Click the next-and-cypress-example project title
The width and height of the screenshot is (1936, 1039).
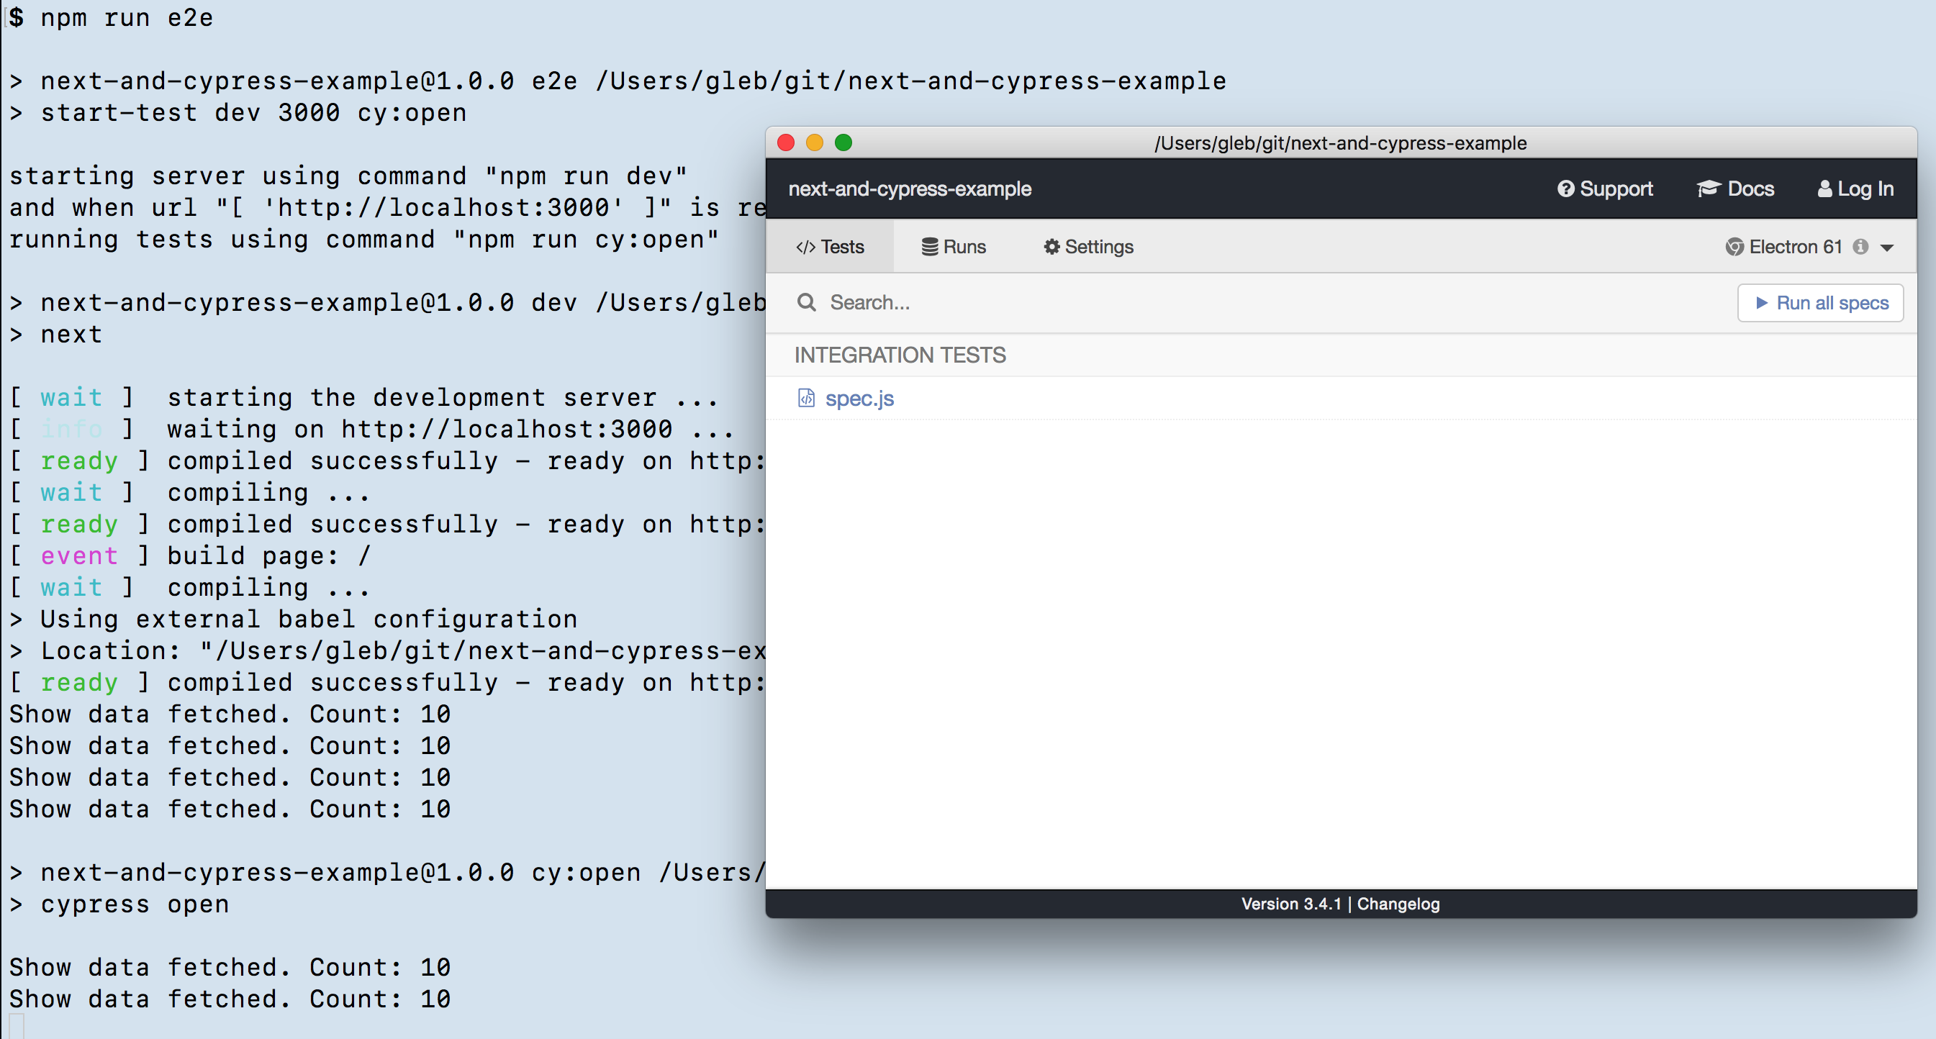(910, 189)
